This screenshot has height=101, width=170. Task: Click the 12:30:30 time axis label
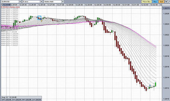click(x=116, y=5)
